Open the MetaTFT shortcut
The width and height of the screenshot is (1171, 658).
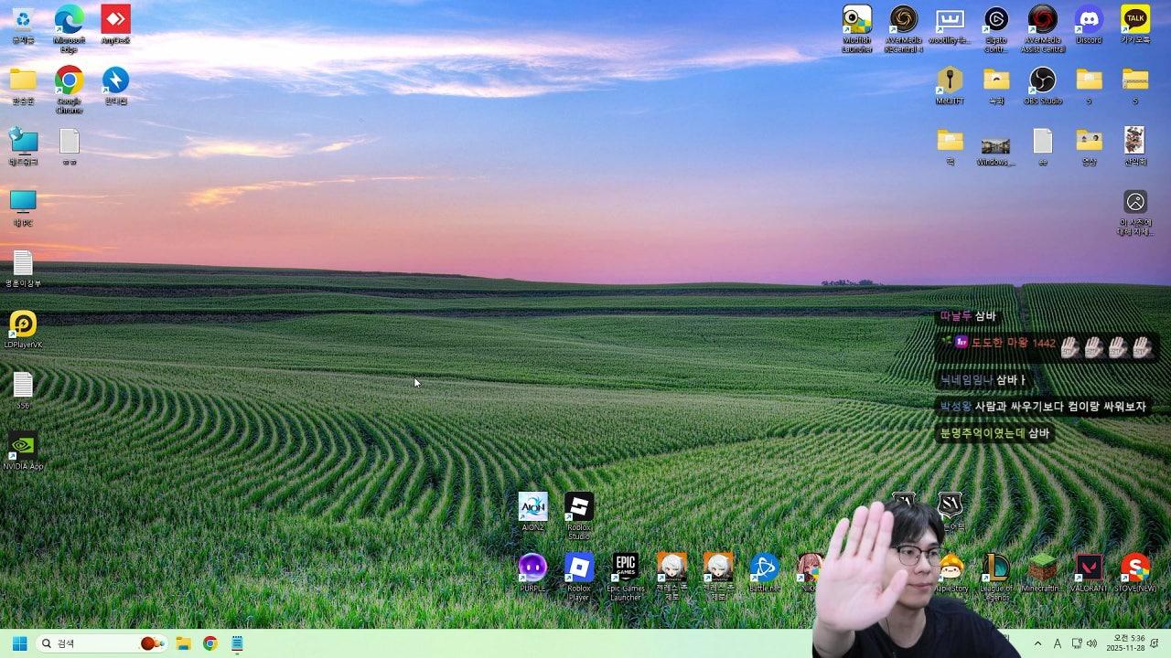tap(950, 86)
